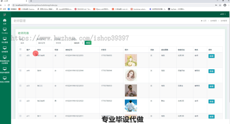Bookmark this page with the star icon

tap(220, 5)
